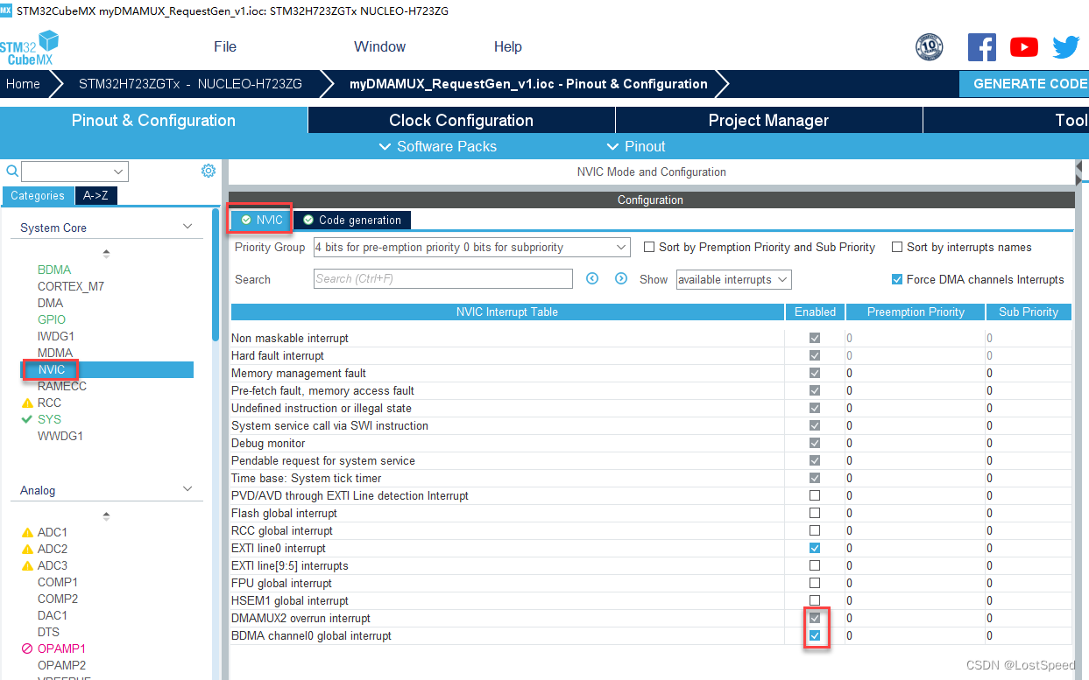
Task: Select CORTEX_M7 in System Core list
Action: tap(71, 286)
